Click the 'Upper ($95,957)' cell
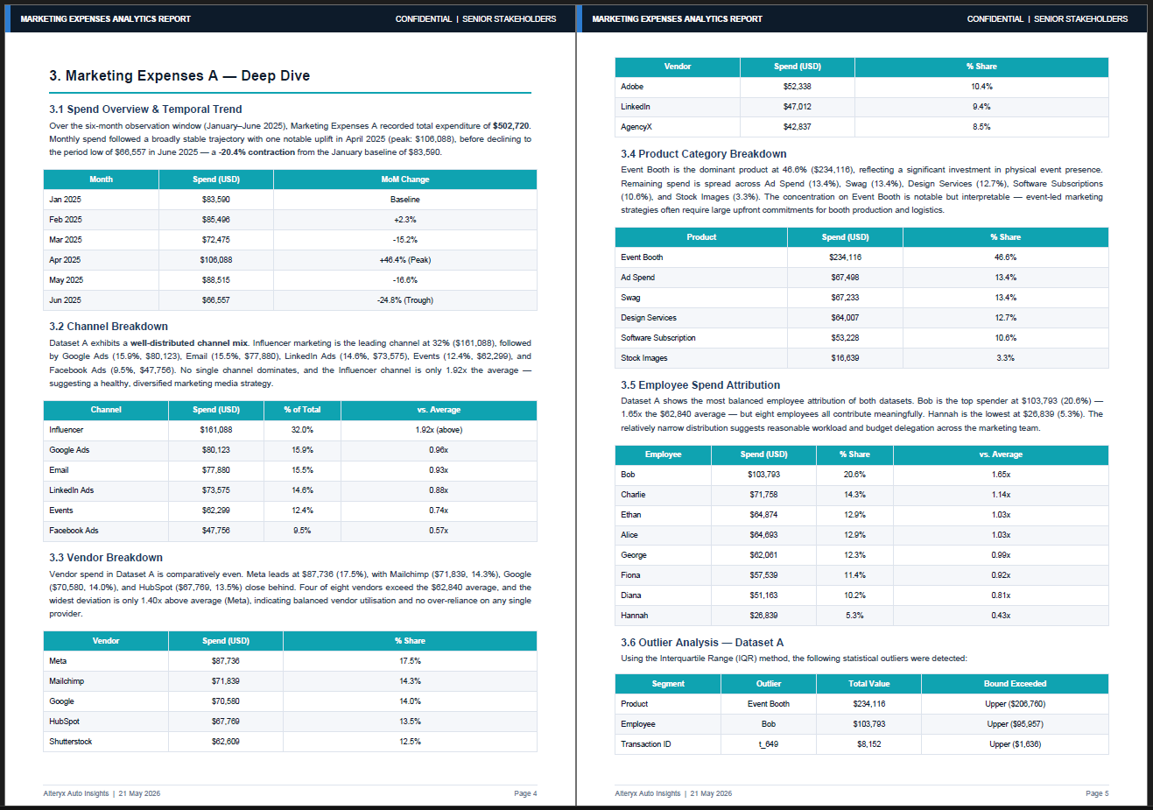This screenshot has height=810, width=1153. 1015,724
